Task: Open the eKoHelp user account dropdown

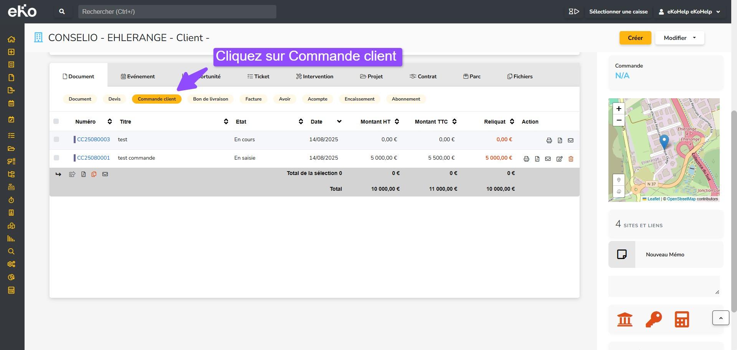Action: click(690, 12)
